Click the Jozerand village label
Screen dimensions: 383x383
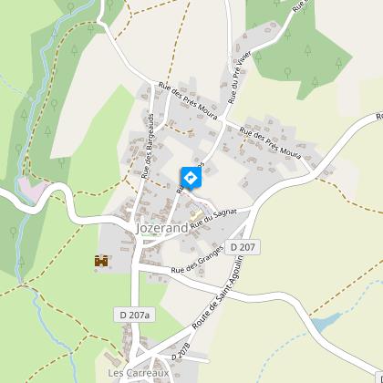162,228
